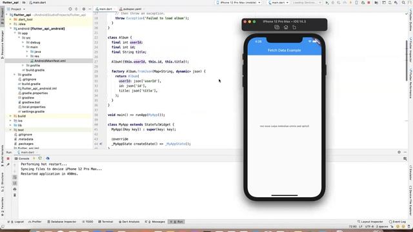
Task: Click the main.dart breadcrumb in navigation bar
Action: click(x=37, y=3)
